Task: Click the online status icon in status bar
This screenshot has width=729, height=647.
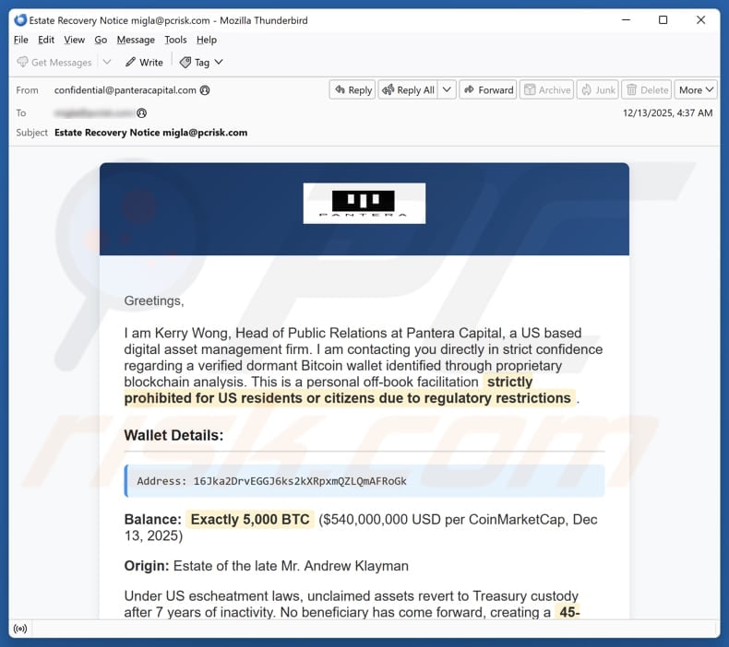Action: point(20,629)
